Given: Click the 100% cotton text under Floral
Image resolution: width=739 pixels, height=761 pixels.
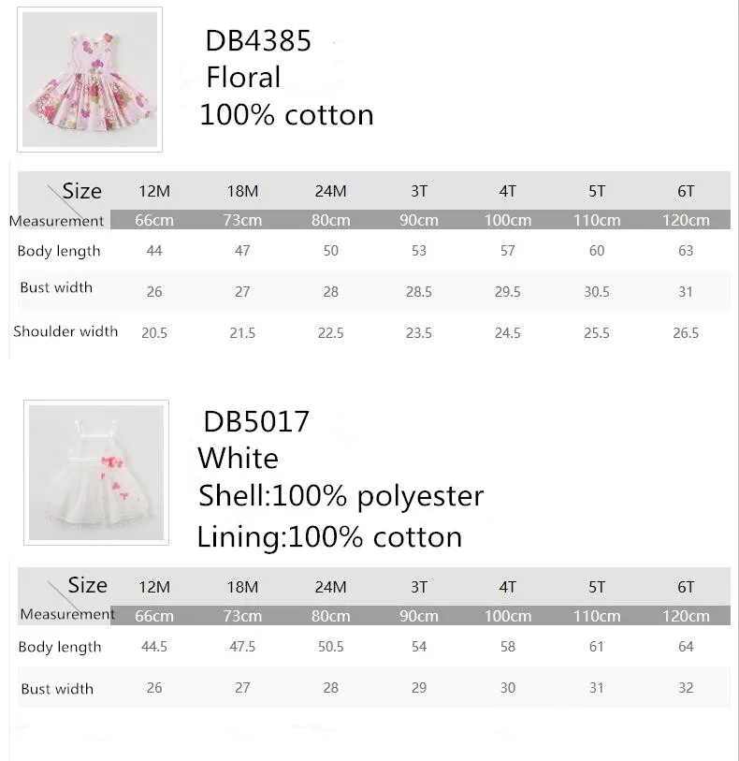Looking at the screenshot, I should pos(286,115).
